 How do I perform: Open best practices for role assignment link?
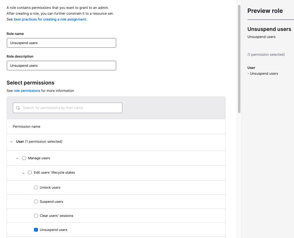tap(50, 19)
